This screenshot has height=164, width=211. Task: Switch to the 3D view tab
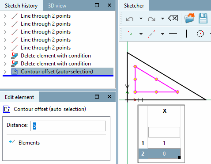[57, 6]
